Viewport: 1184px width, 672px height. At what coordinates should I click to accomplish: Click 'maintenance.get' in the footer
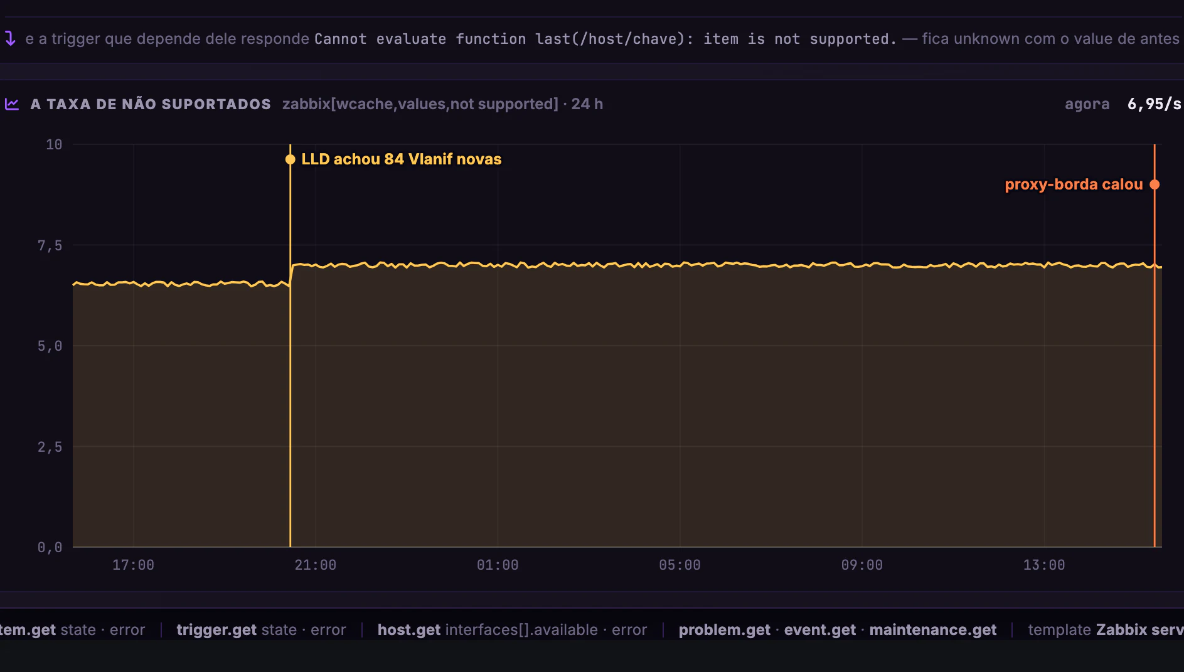[x=933, y=630]
